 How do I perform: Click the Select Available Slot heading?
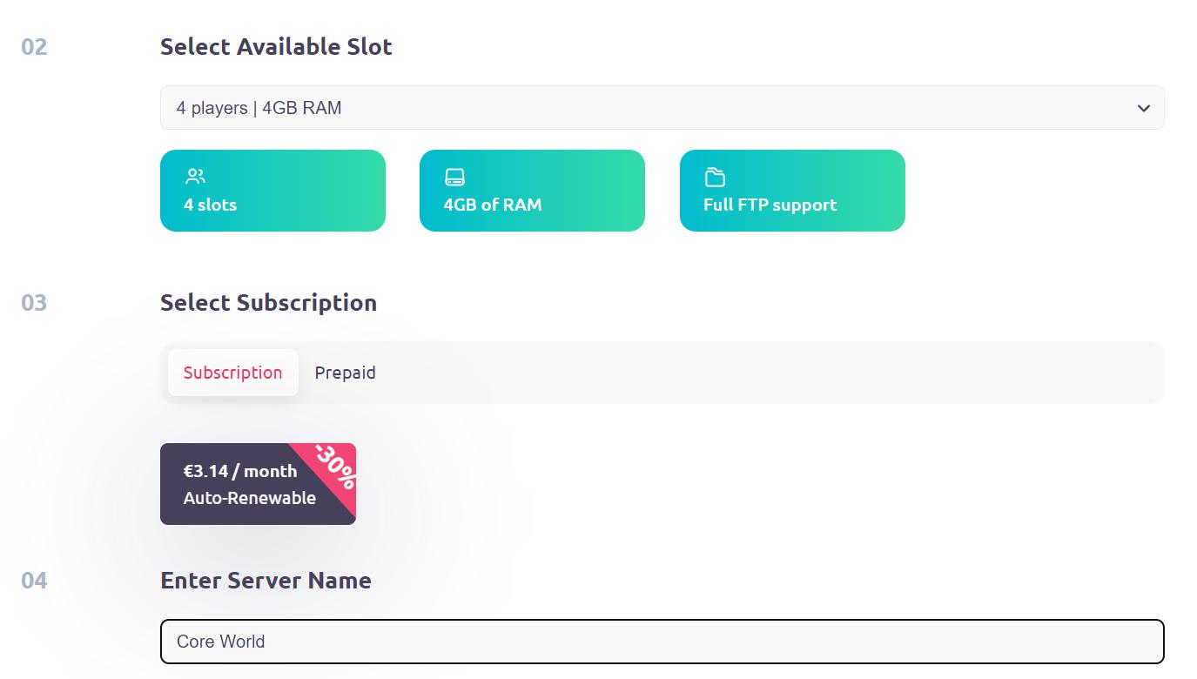click(x=275, y=47)
